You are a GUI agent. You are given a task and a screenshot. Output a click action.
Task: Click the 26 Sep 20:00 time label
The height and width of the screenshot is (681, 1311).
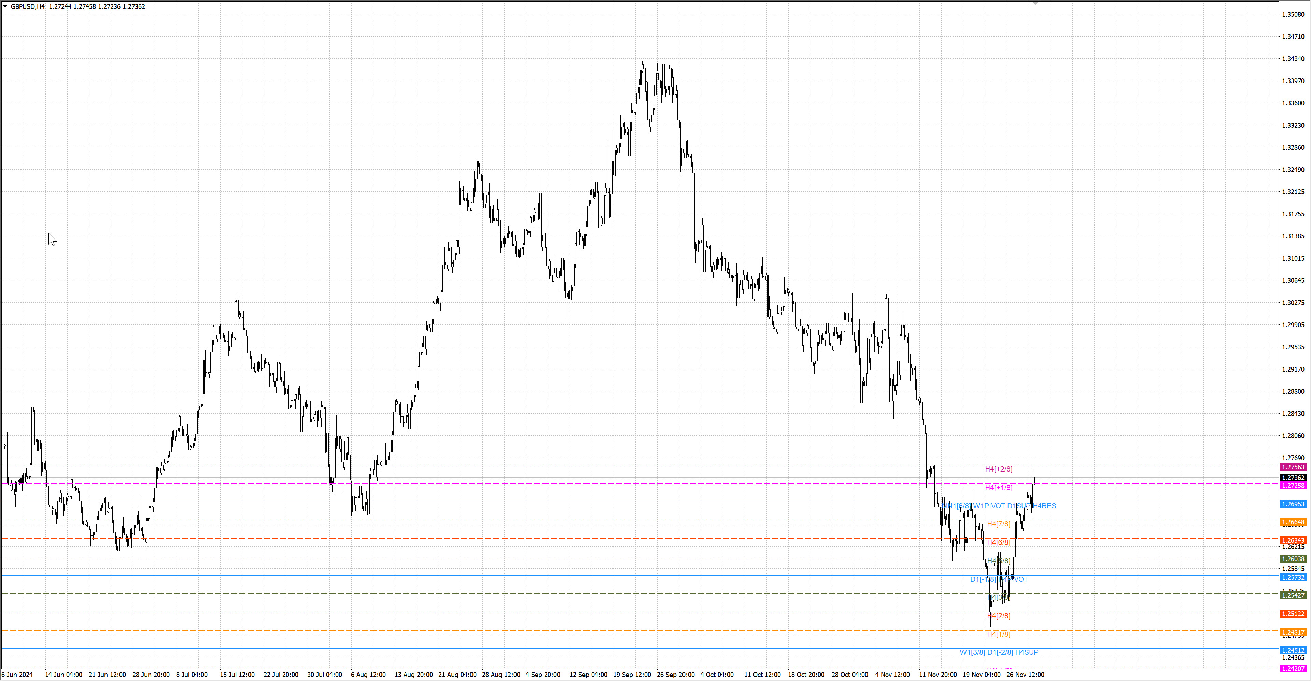pos(675,675)
